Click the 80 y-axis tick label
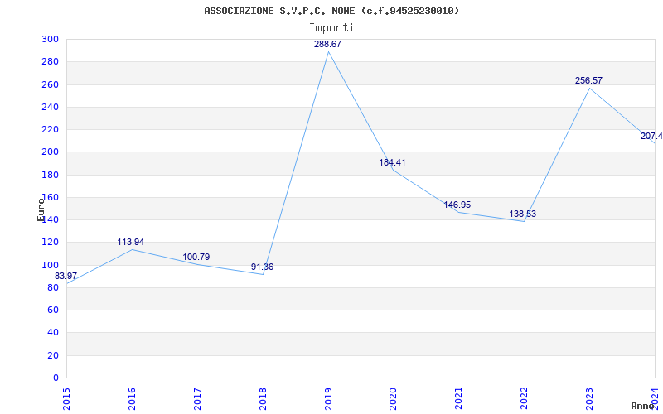This screenshot has width=663, height=414. [53, 287]
